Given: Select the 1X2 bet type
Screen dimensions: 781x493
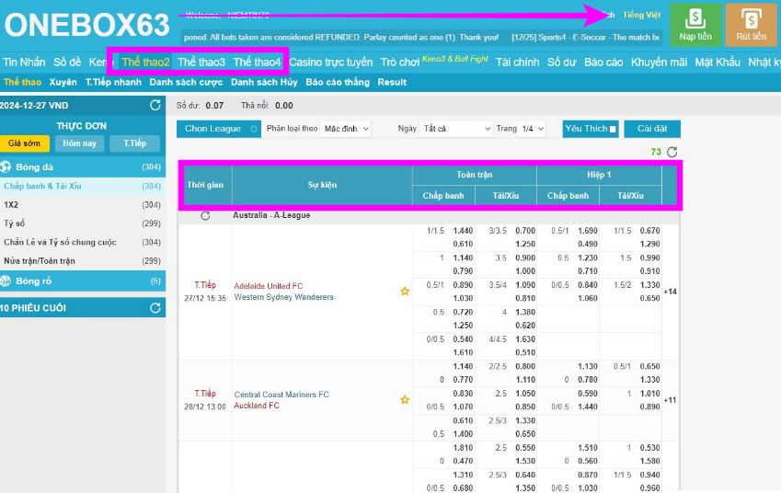Looking at the screenshot, I should [83, 205].
